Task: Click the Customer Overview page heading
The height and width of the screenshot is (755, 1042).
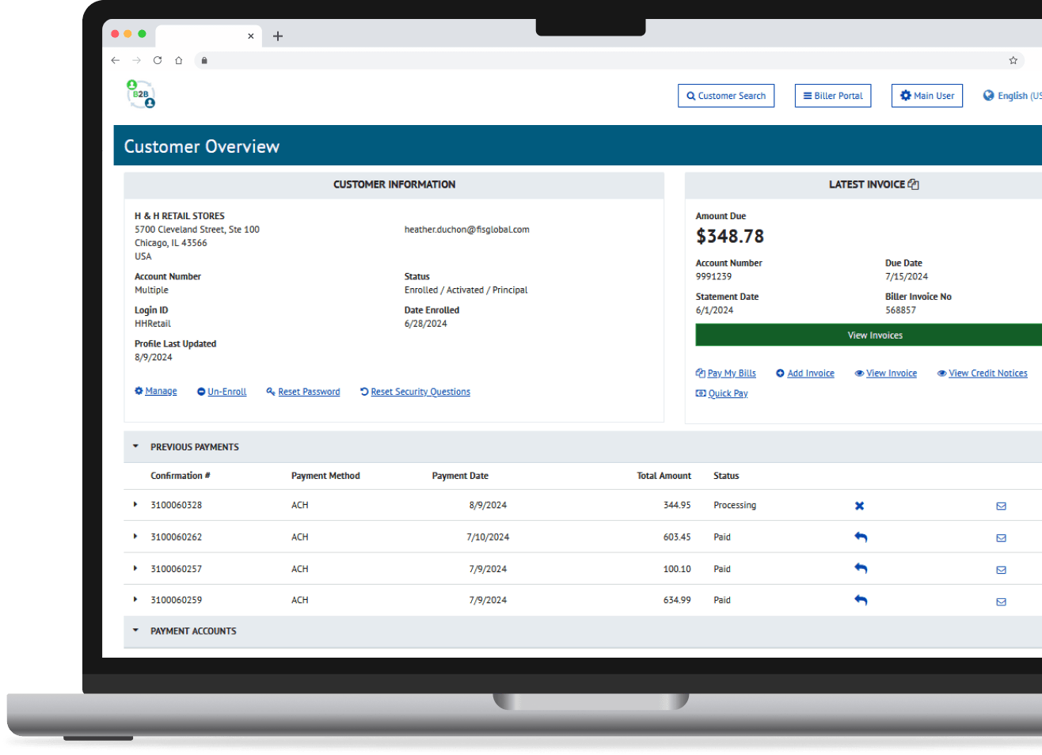Action: tap(202, 146)
